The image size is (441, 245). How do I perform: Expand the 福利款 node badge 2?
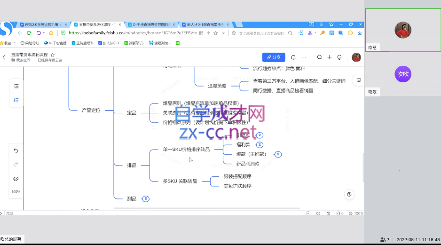click(x=260, y=145)
